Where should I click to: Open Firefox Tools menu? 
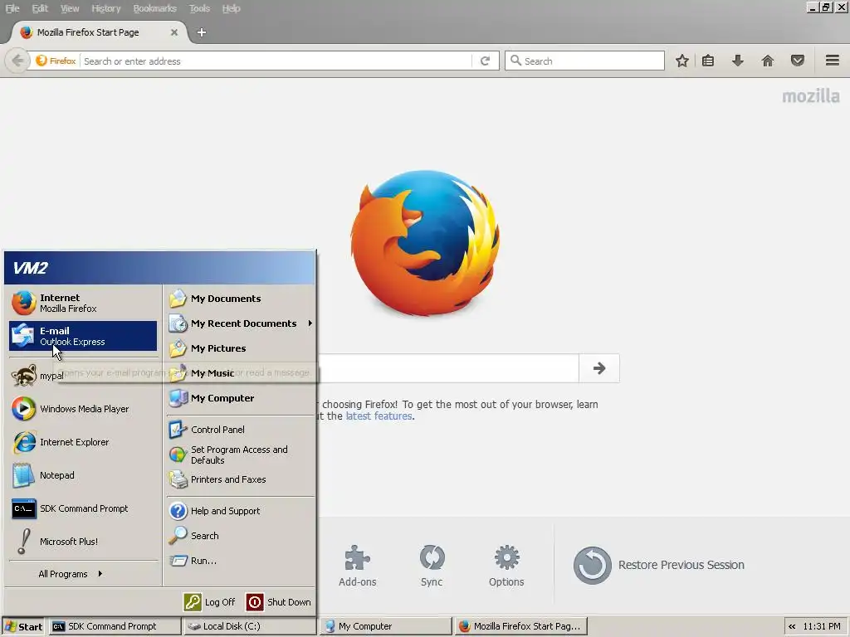[x=199, y=8]
